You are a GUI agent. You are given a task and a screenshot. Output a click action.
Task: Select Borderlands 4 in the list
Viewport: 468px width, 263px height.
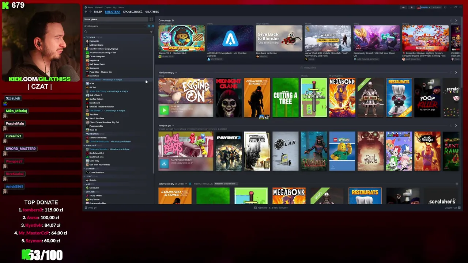(x=96, y=153)
